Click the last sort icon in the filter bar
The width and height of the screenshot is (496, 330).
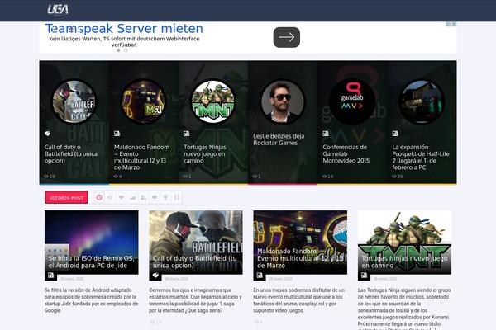click(176, 197)
